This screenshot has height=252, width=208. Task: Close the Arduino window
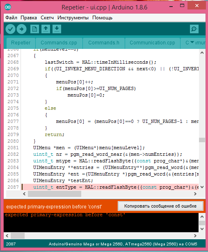pyautogui.click(x=197, y=6)
